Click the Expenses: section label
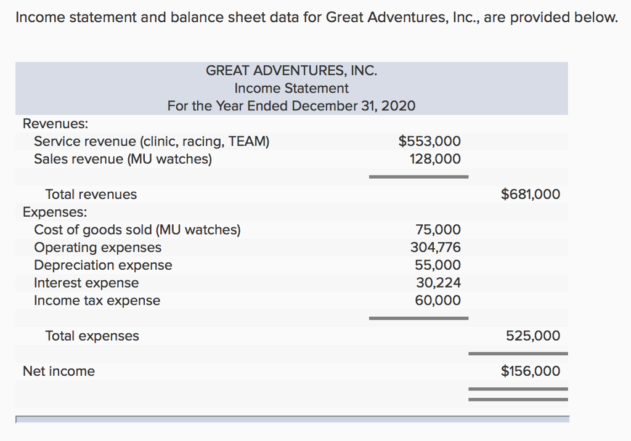Screen dimensions: 631x441 pyautogui.click(x=55, y=212)
